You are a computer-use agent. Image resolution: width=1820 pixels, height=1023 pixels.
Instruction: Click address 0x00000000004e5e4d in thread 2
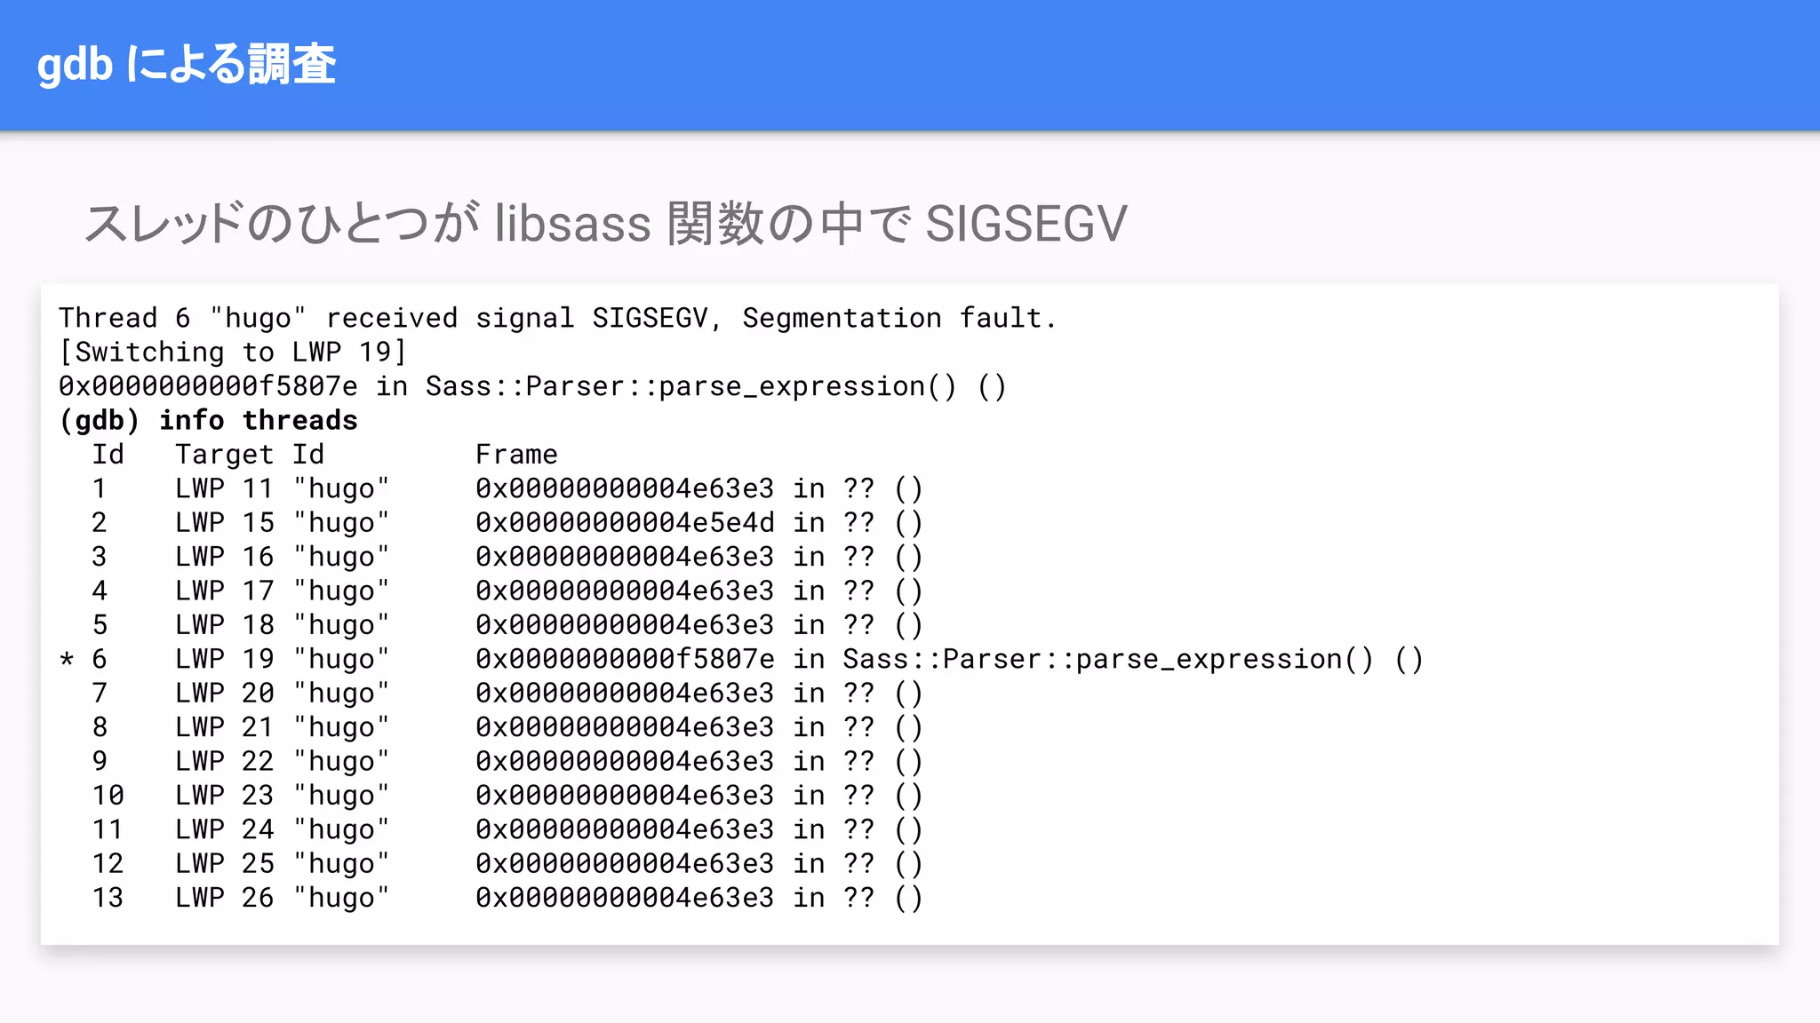[x=625, y=522]
